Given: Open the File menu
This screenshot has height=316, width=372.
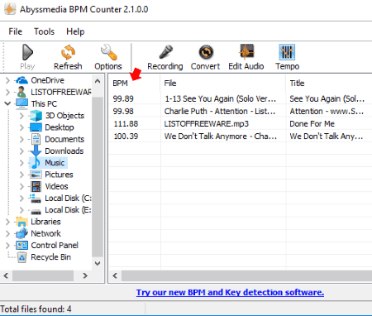Looking at the screenshot, I should [x=16, y=31].
